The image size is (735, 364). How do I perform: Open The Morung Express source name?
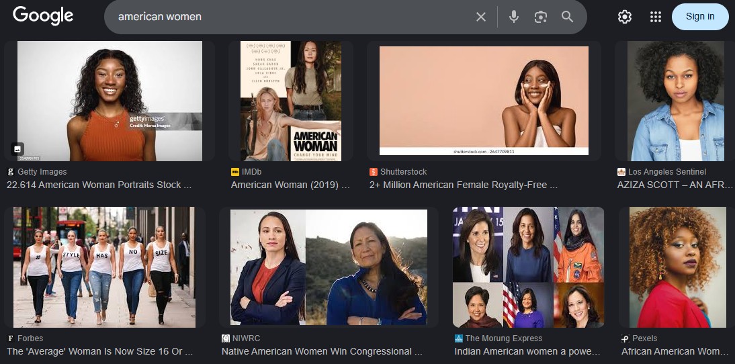pos(504,338)
